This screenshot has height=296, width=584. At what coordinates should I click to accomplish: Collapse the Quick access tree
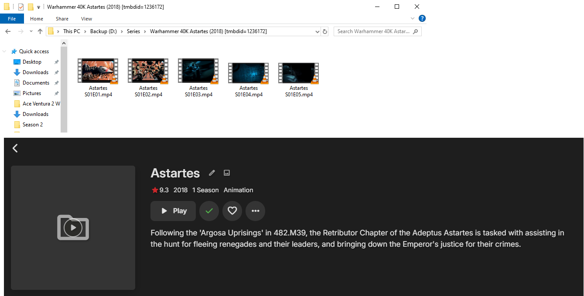(x=4, y=51)
